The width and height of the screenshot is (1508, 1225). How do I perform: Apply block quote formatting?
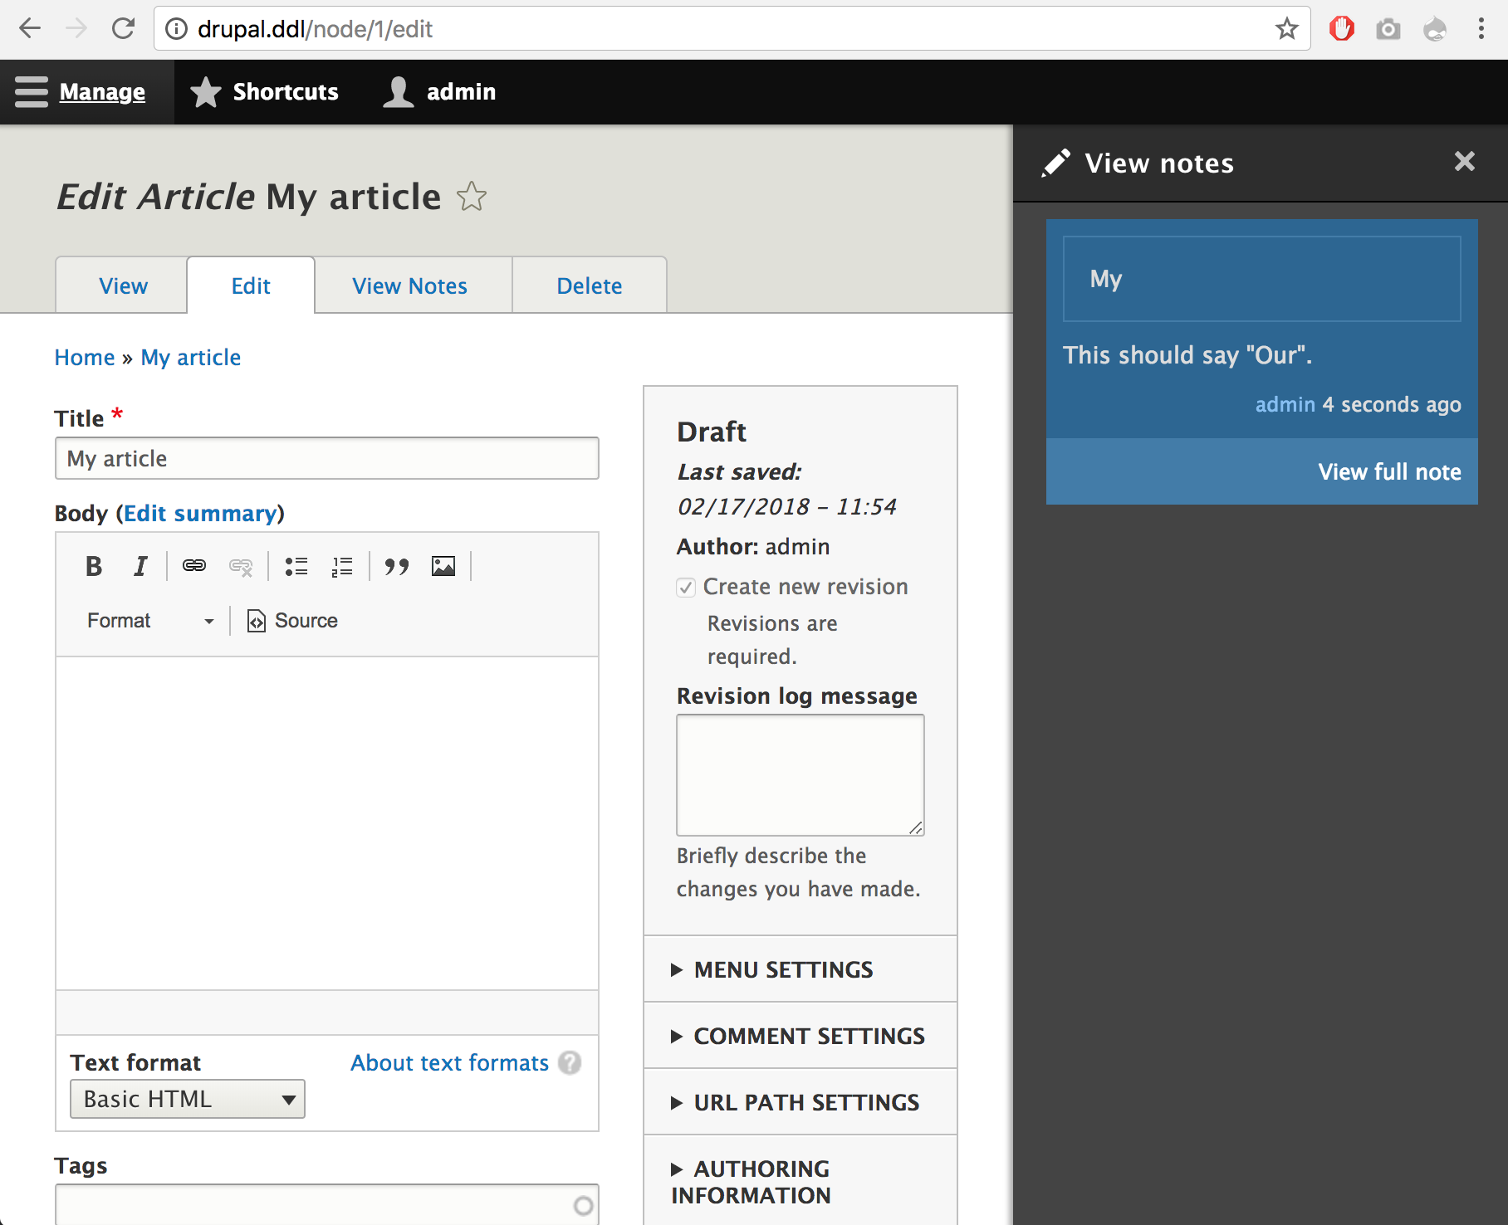click(397, 567)
